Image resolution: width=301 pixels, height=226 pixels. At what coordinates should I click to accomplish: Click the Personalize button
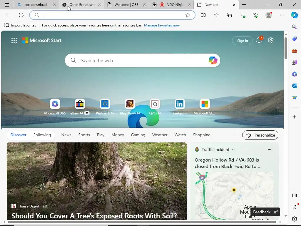260,135
